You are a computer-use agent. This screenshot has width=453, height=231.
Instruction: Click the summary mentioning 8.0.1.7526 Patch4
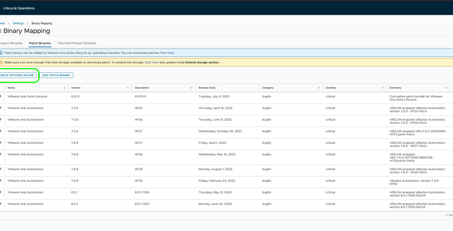tap(417, 194)
